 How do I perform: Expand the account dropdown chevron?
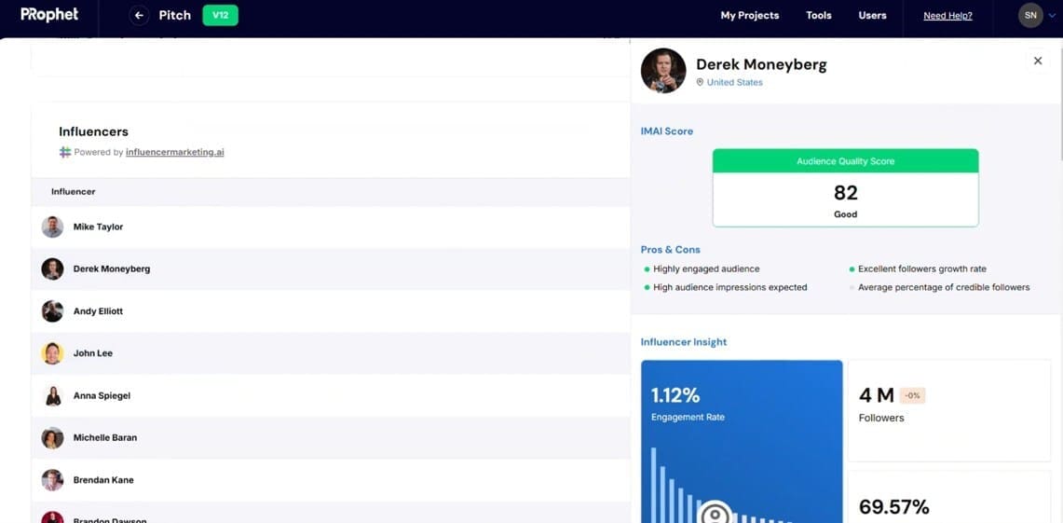(1052, 16)
